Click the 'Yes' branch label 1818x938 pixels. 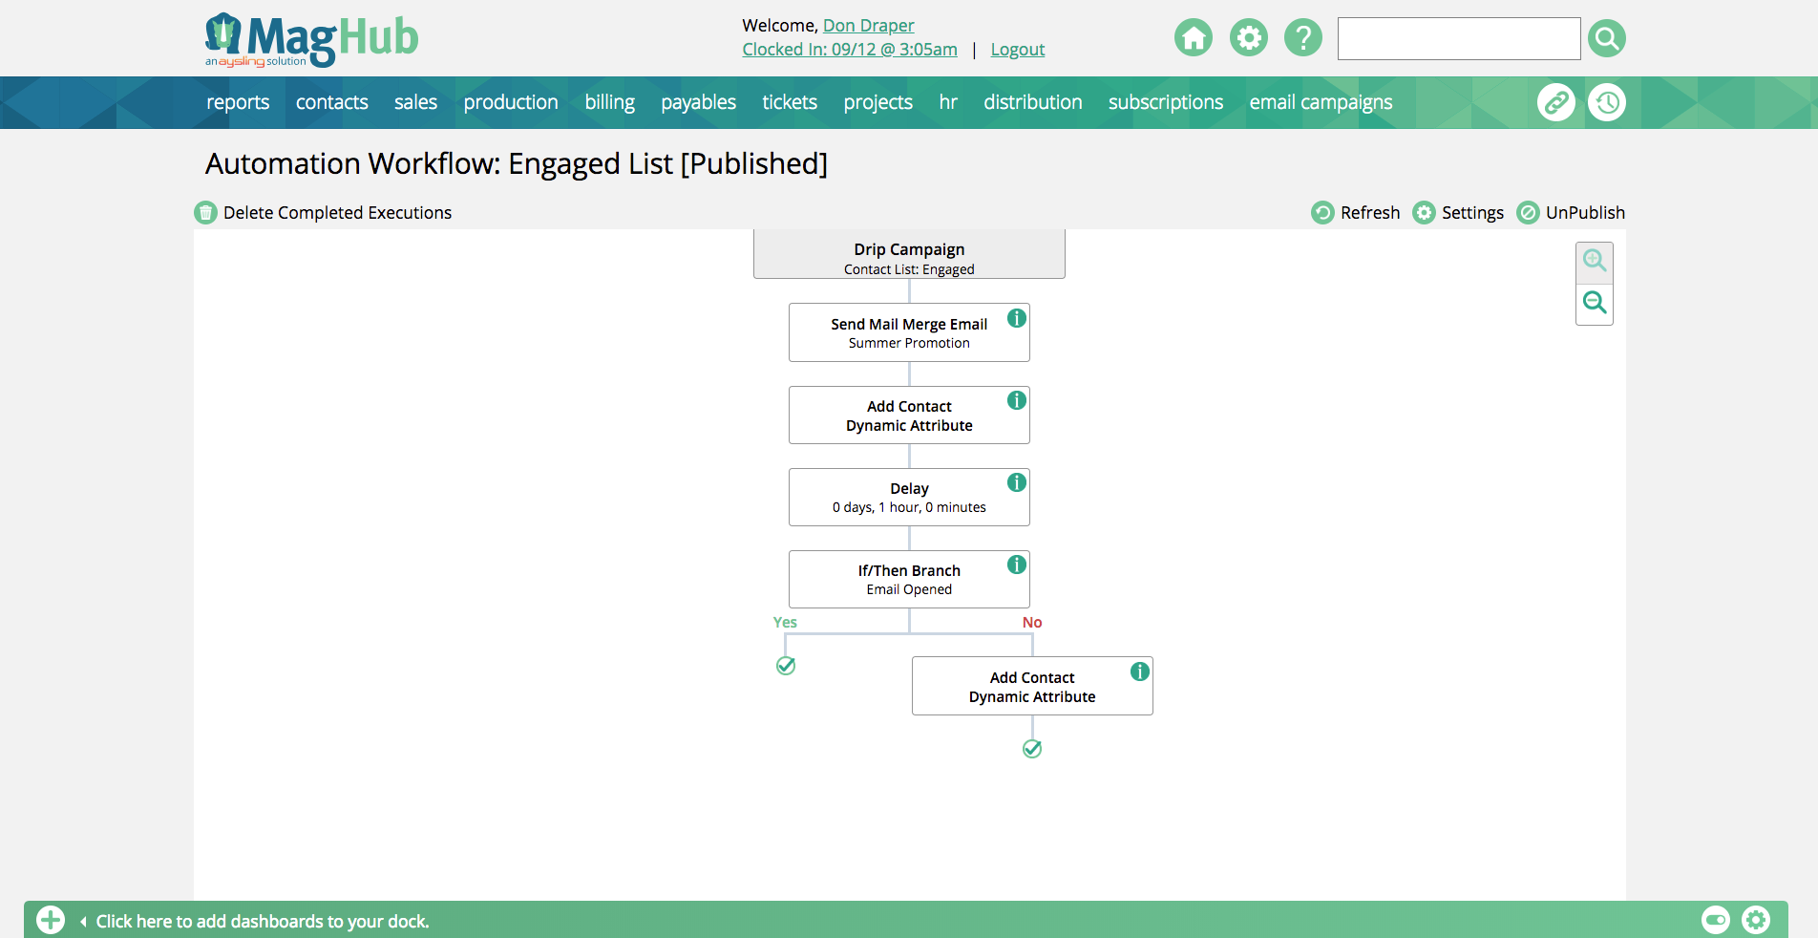(785, 622)
